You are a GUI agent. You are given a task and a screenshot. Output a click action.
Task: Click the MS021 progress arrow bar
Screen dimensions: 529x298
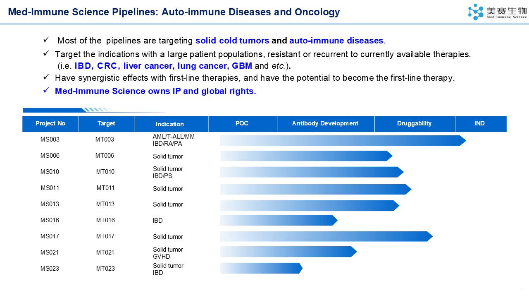(288, 252)
